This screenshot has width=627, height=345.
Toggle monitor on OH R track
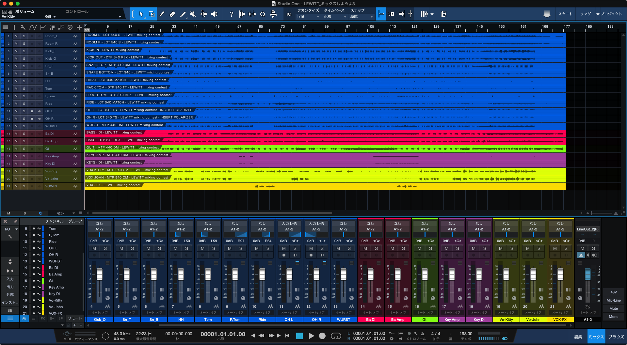pos(40,118)
